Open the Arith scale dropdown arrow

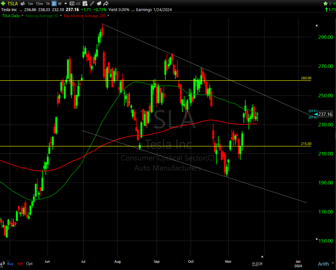[333, 264]
